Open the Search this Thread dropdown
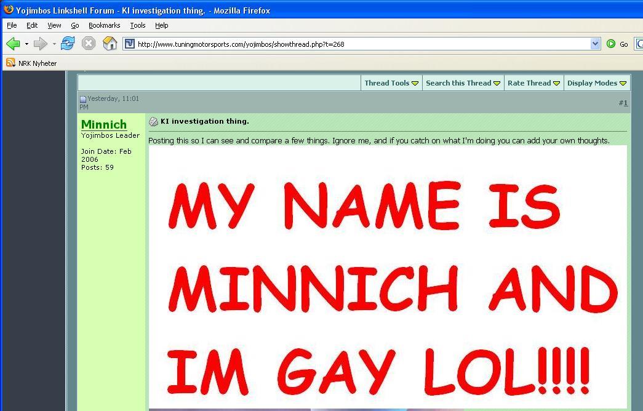This screenshot has height=411, width=643. pyautogui.click(x=463, y=83)
